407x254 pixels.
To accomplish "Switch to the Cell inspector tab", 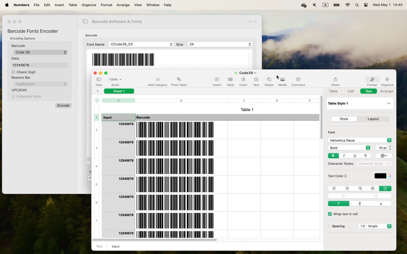I will pos(351,91).
